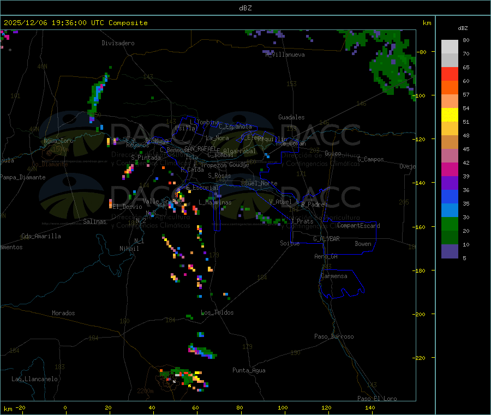Screen dimensions: 491x415
Task: Click the '-20' tick on bottom km axis
Action: click(x=20, y=407)
